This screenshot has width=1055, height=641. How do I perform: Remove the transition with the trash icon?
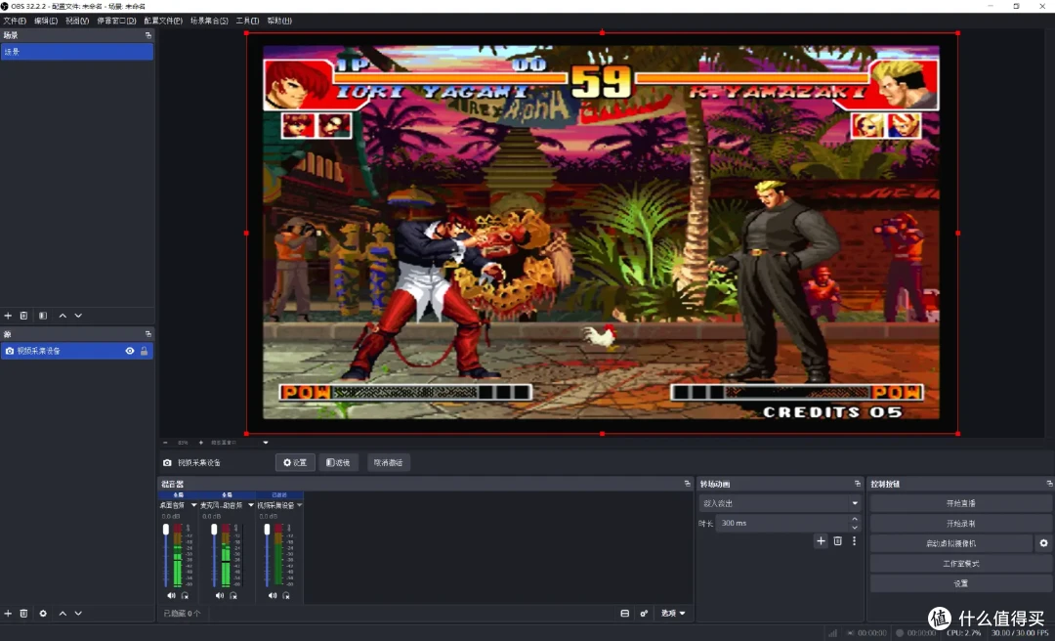[x=838, y=540]
